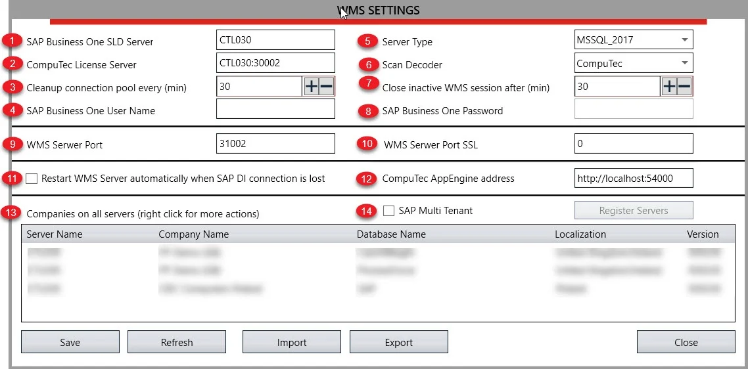Click the Export button
Viewport: 748px width, 369px height.
coord(399,342)
